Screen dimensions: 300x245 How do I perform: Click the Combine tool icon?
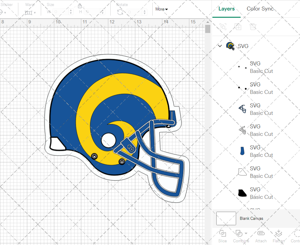(239, 233)
